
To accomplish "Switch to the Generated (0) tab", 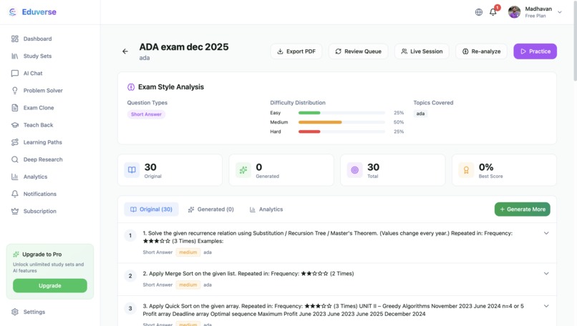I will (x=211, y=209).
